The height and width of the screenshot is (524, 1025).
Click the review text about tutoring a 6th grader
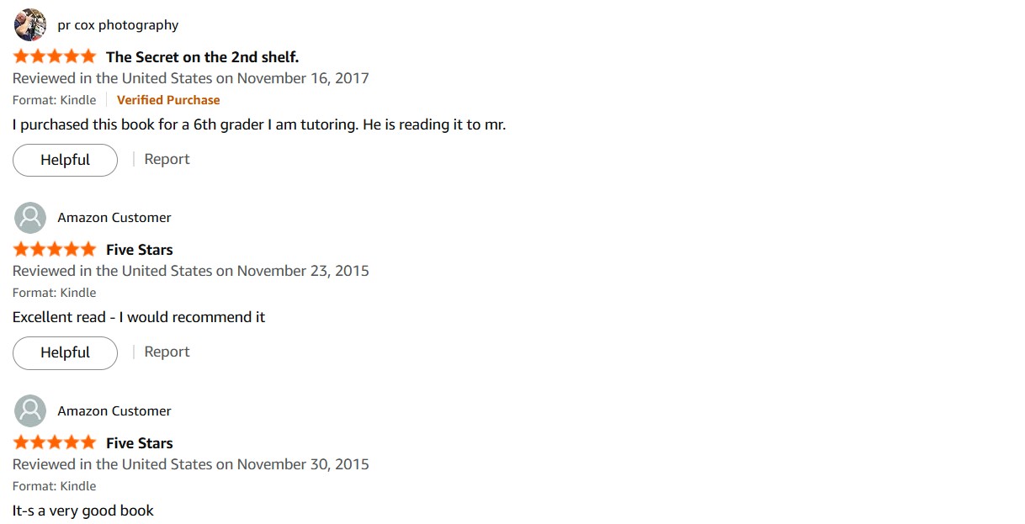259,124
